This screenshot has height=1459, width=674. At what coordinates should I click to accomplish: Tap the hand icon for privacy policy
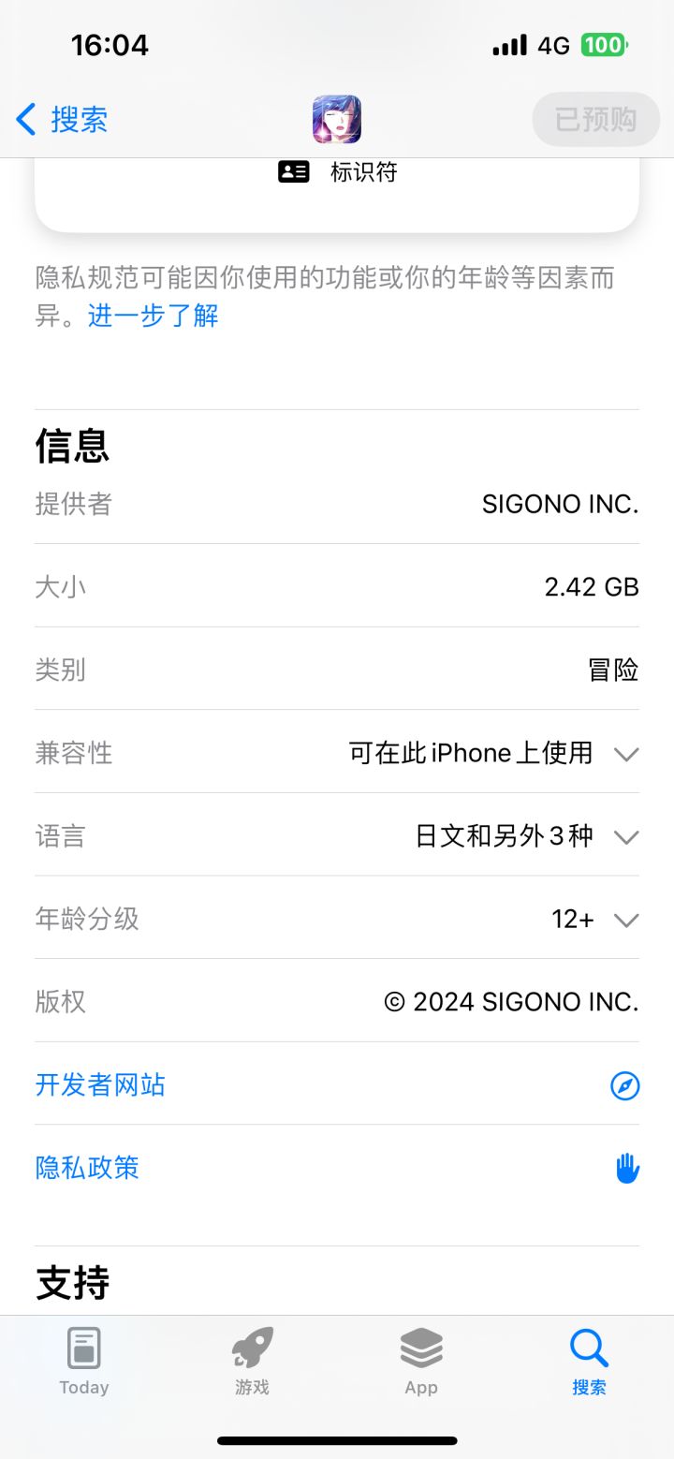(626, 1168)
